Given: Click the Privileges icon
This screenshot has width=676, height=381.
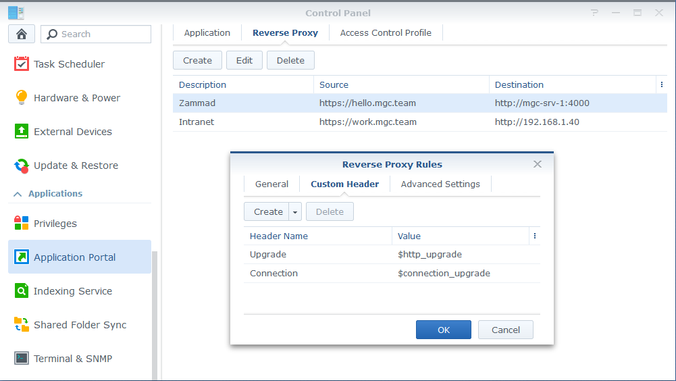Looking at the screenshot, I should tap(22, 224).
